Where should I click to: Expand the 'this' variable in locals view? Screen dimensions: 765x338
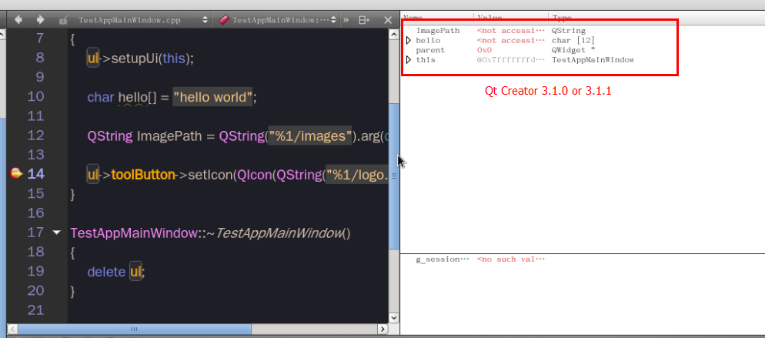(409, 60)
